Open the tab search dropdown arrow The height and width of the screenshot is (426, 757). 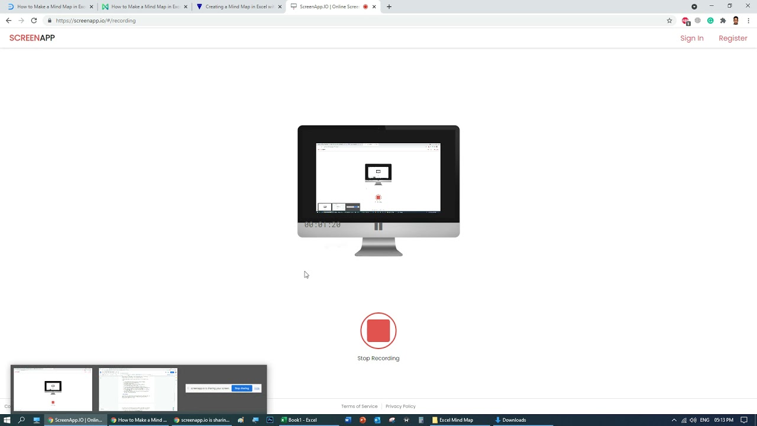click(694, 7)
